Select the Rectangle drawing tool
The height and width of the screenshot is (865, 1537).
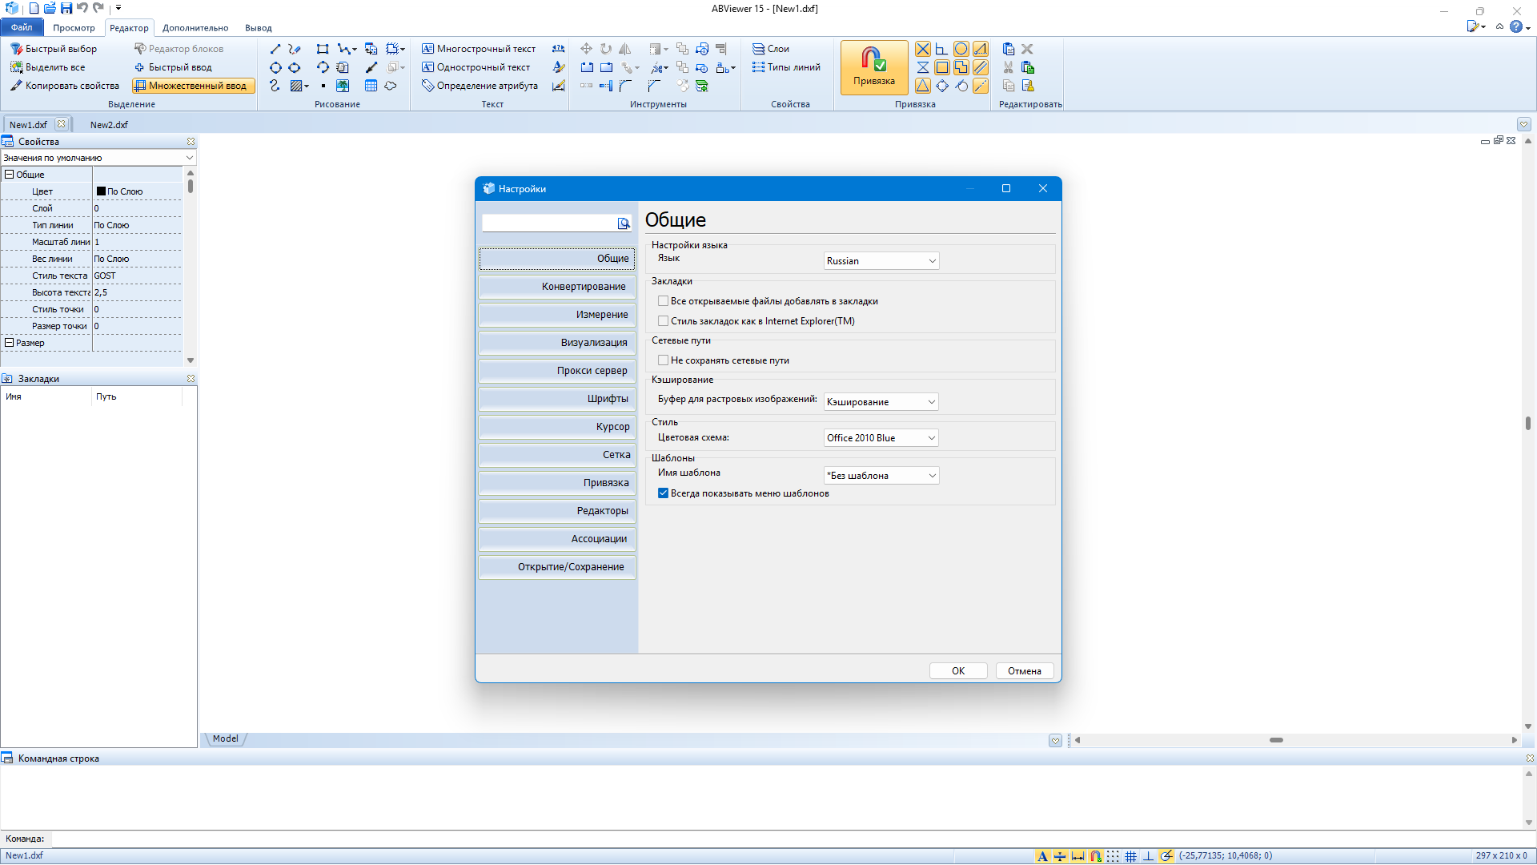coord(323,49)
